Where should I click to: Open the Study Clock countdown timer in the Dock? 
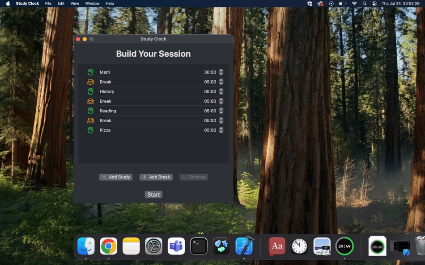344,246
